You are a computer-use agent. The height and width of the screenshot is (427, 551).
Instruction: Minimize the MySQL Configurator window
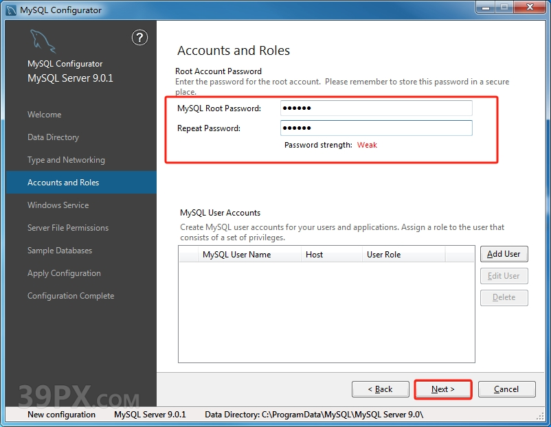[485, 8]
